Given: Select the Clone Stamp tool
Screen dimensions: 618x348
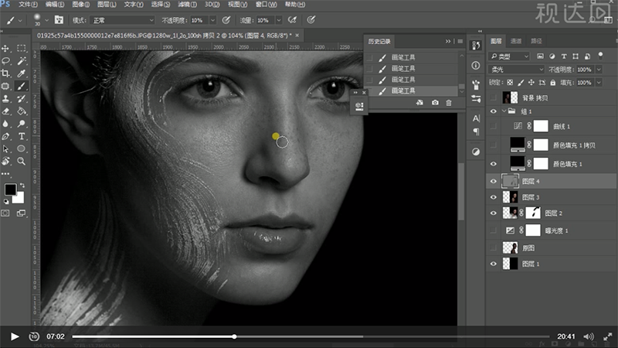Looking at the screenshot, I should click(5, 99).
